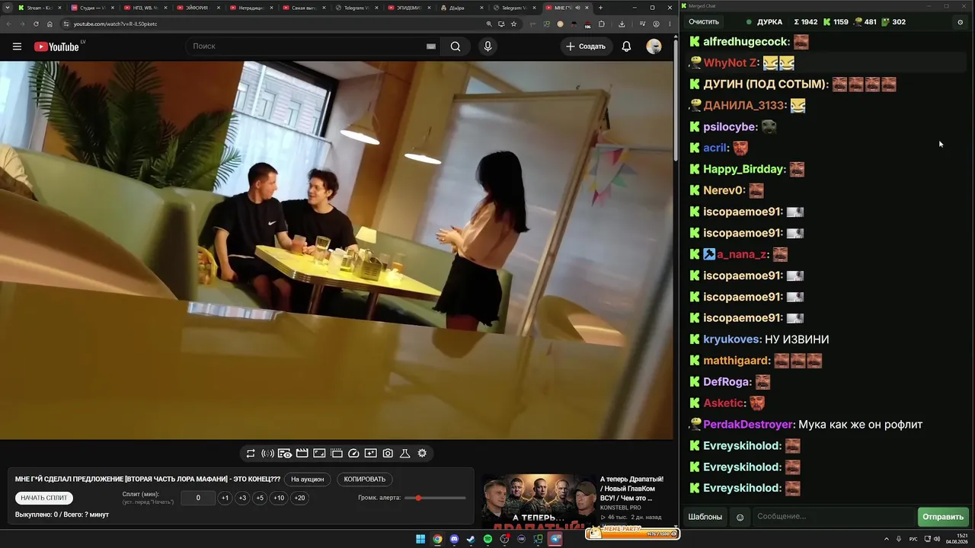Screen dimensions: 975x548
Task: Bookmark this page with the star icon
Action: (514, 24)
